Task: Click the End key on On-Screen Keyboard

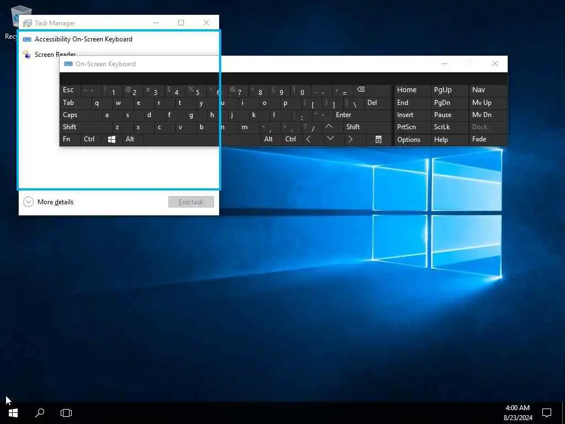Action: [x=412, y=103]
